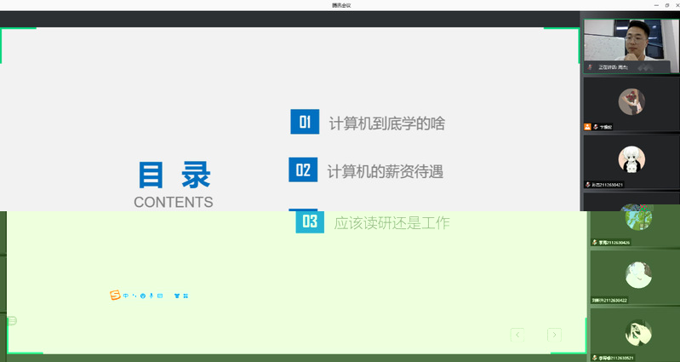680x362 pixels.
Task: Click slide item 03 应该读研还是工作
Action: (x=391, y=223)
